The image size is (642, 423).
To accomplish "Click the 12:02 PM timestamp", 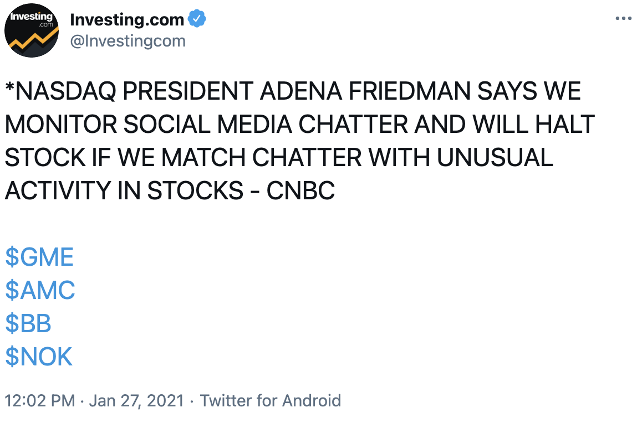I will 40,400.
